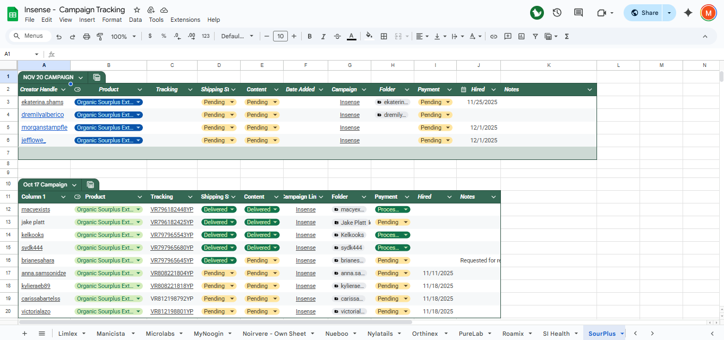Open Insense link in macyexists row

[305, 209]
